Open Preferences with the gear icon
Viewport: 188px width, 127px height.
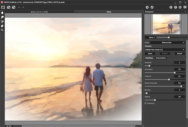click(x=180, y=7)
